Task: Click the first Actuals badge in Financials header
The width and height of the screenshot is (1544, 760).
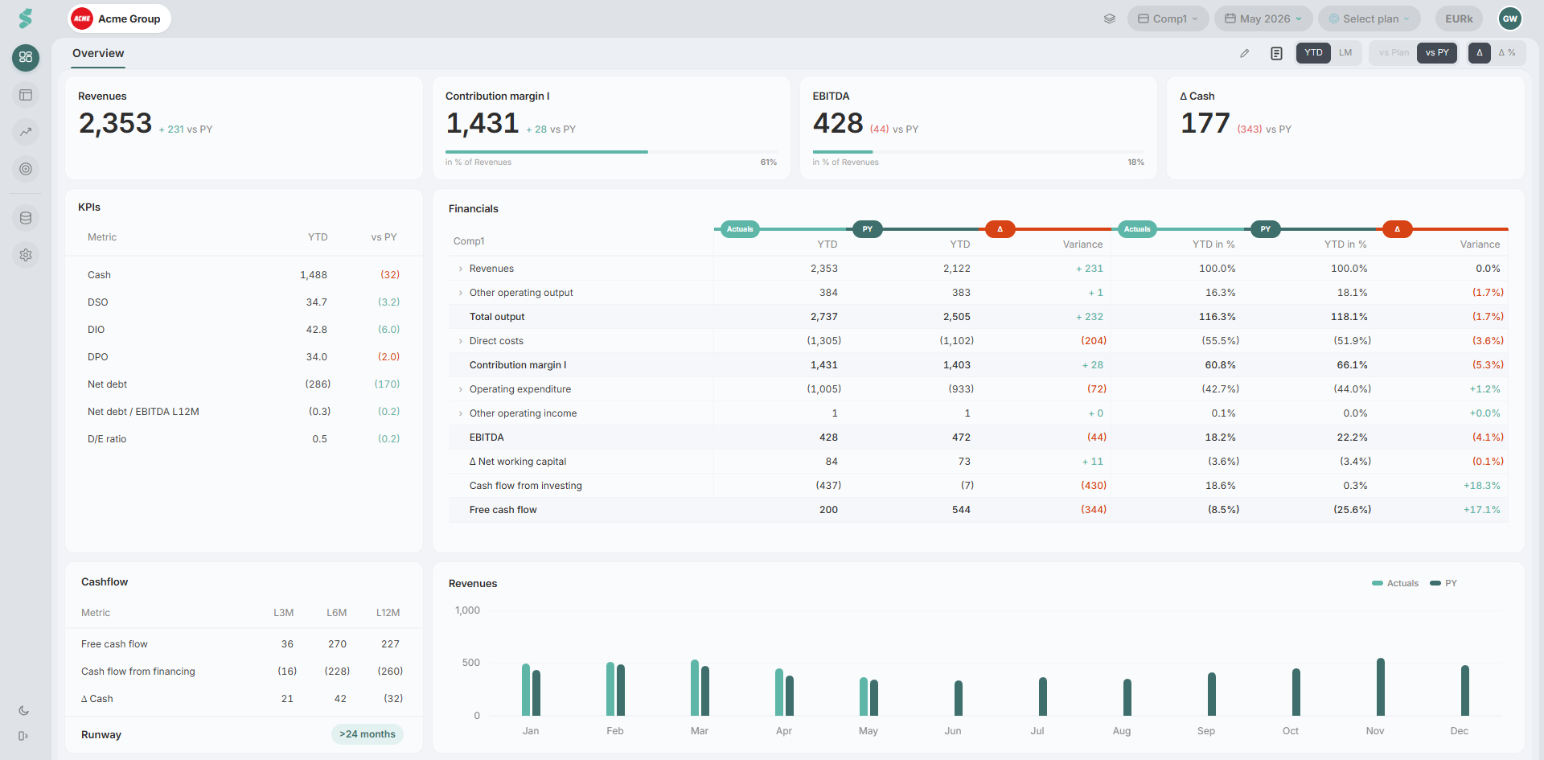Action: click(x=740, y=229)
